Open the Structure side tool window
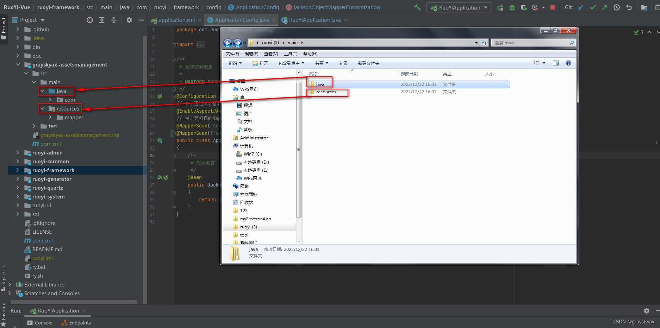The width and height of the screenshot is (660, 328). [4, 278]
